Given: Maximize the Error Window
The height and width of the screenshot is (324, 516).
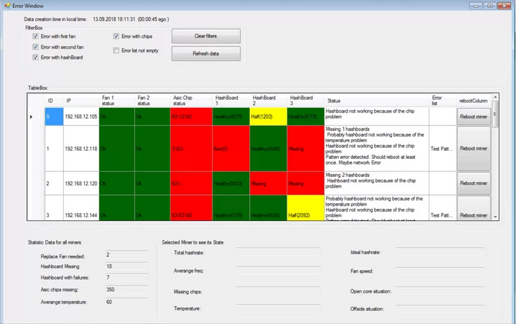Looking at the screenshot, I should [x=490, y=6].
